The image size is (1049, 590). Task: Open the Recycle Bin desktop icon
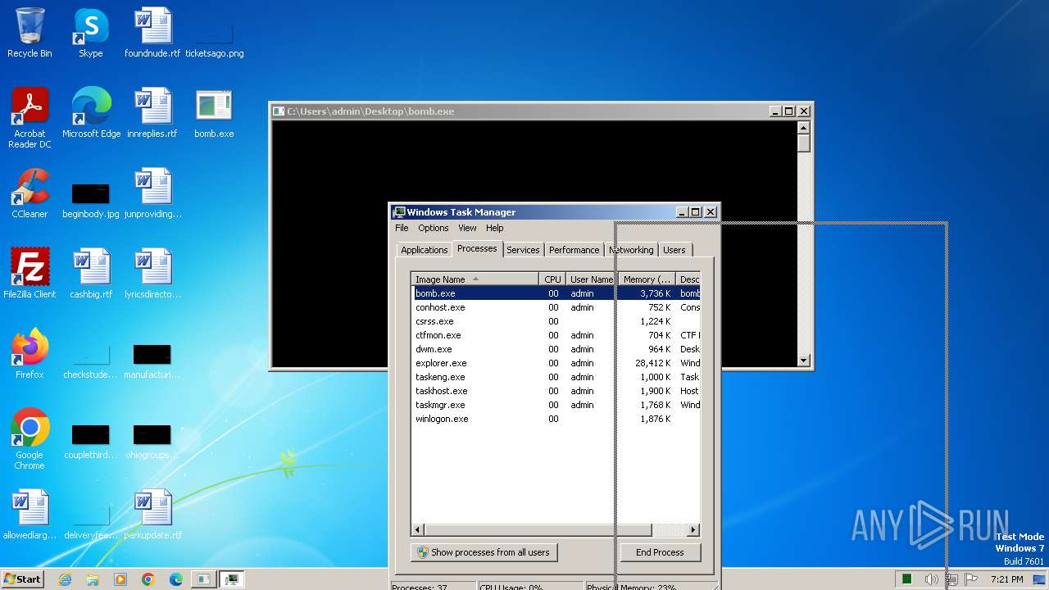(x=30, y=33)
